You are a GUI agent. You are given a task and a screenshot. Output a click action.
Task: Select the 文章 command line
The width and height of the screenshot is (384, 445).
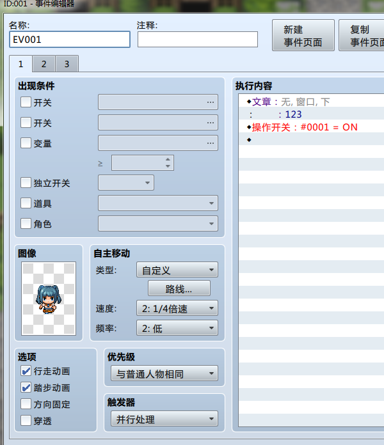(x=311, y=102)
